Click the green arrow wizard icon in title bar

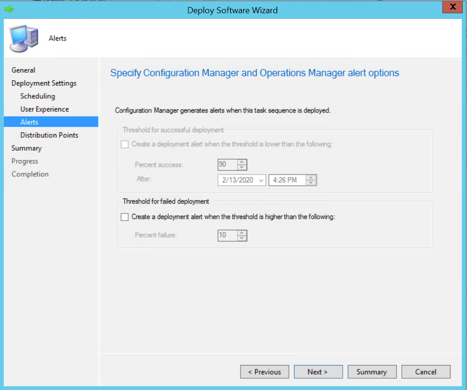point(9,9)
